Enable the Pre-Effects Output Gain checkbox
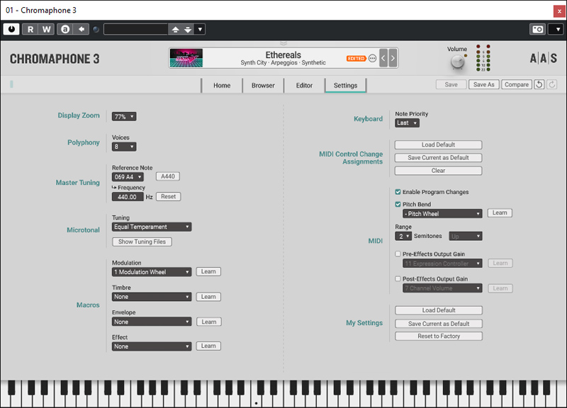Screen dimensions: 567x408 tap(398, 254)
